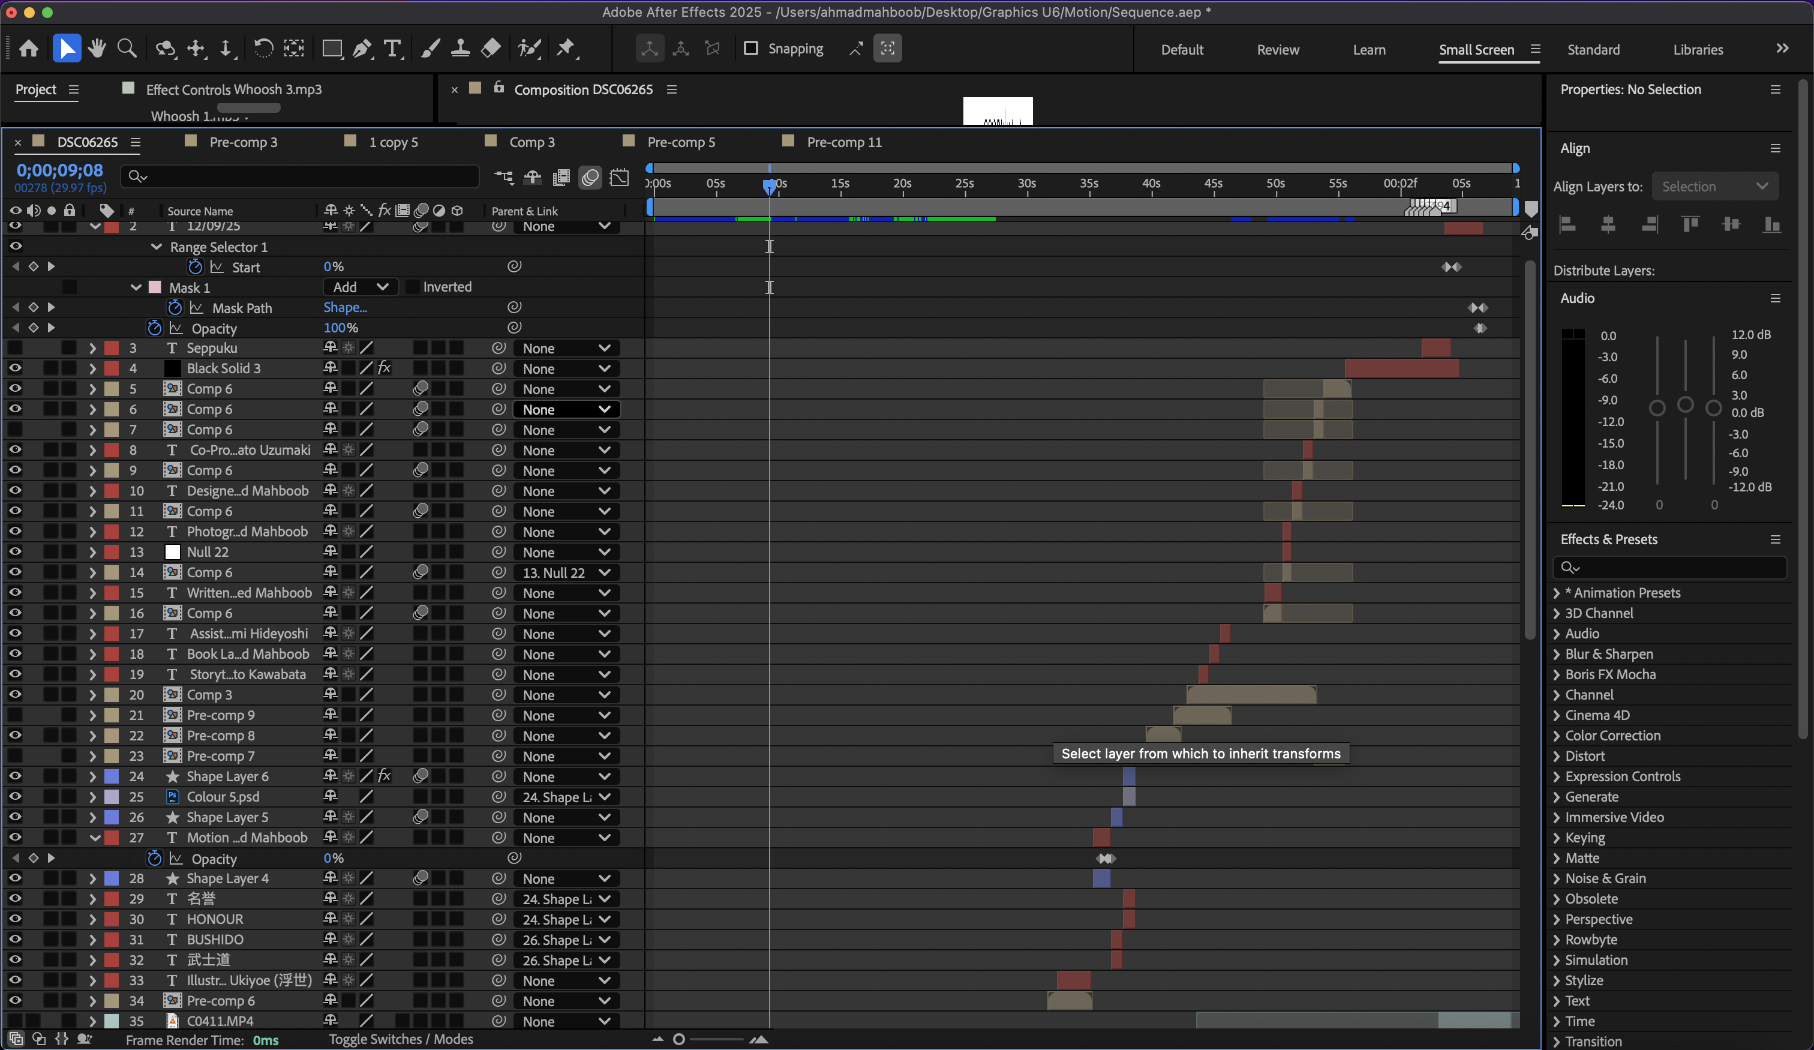Click the Shape... mask path link
This screenshot has width=1814, height=1050.
click(345, 308)
